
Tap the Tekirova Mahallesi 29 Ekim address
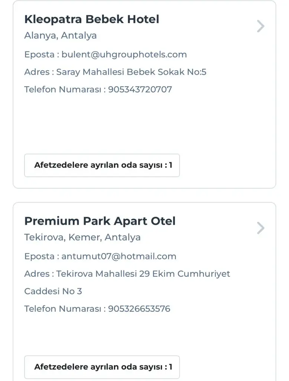[x=143, y=274]
